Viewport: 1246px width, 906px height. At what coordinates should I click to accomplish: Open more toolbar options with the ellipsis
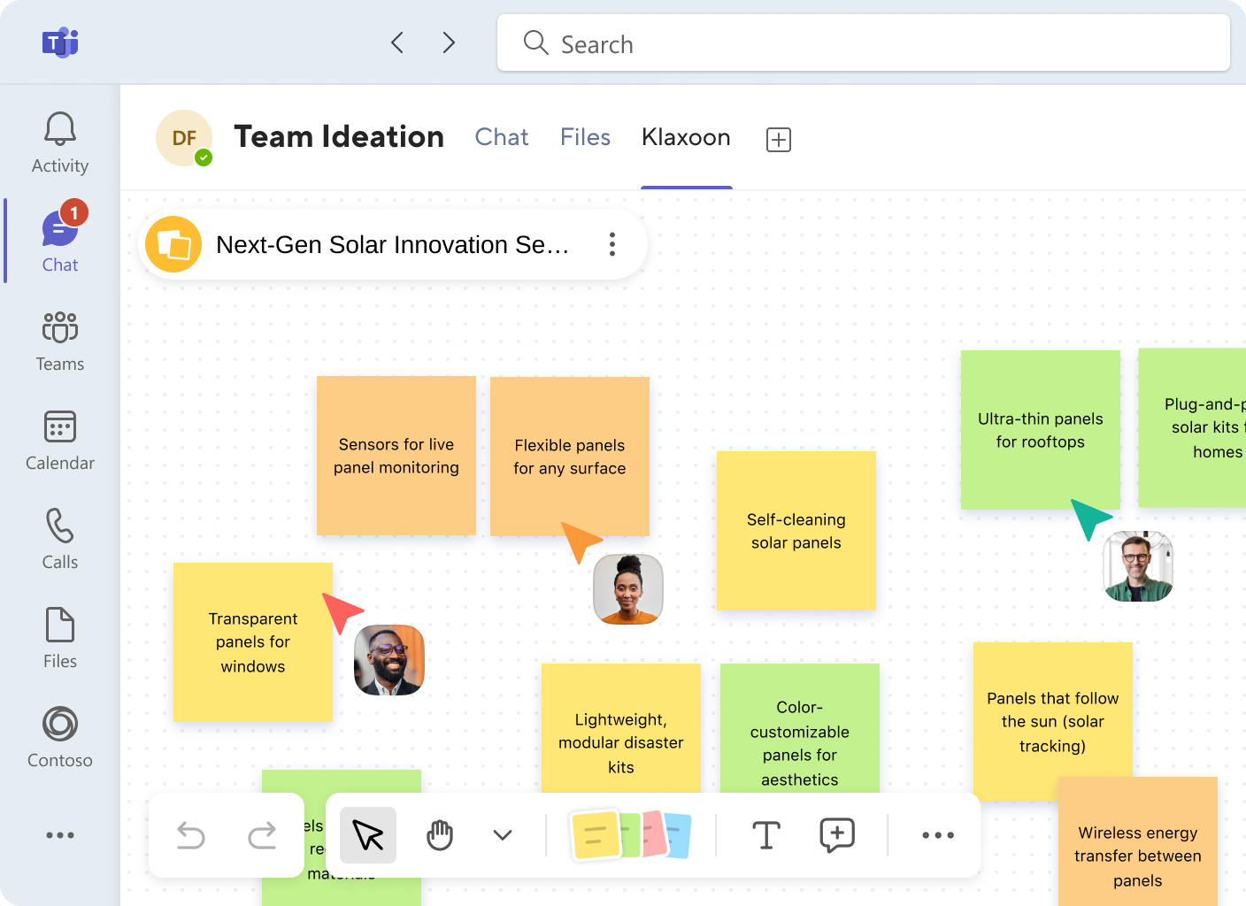pos(937,834)
